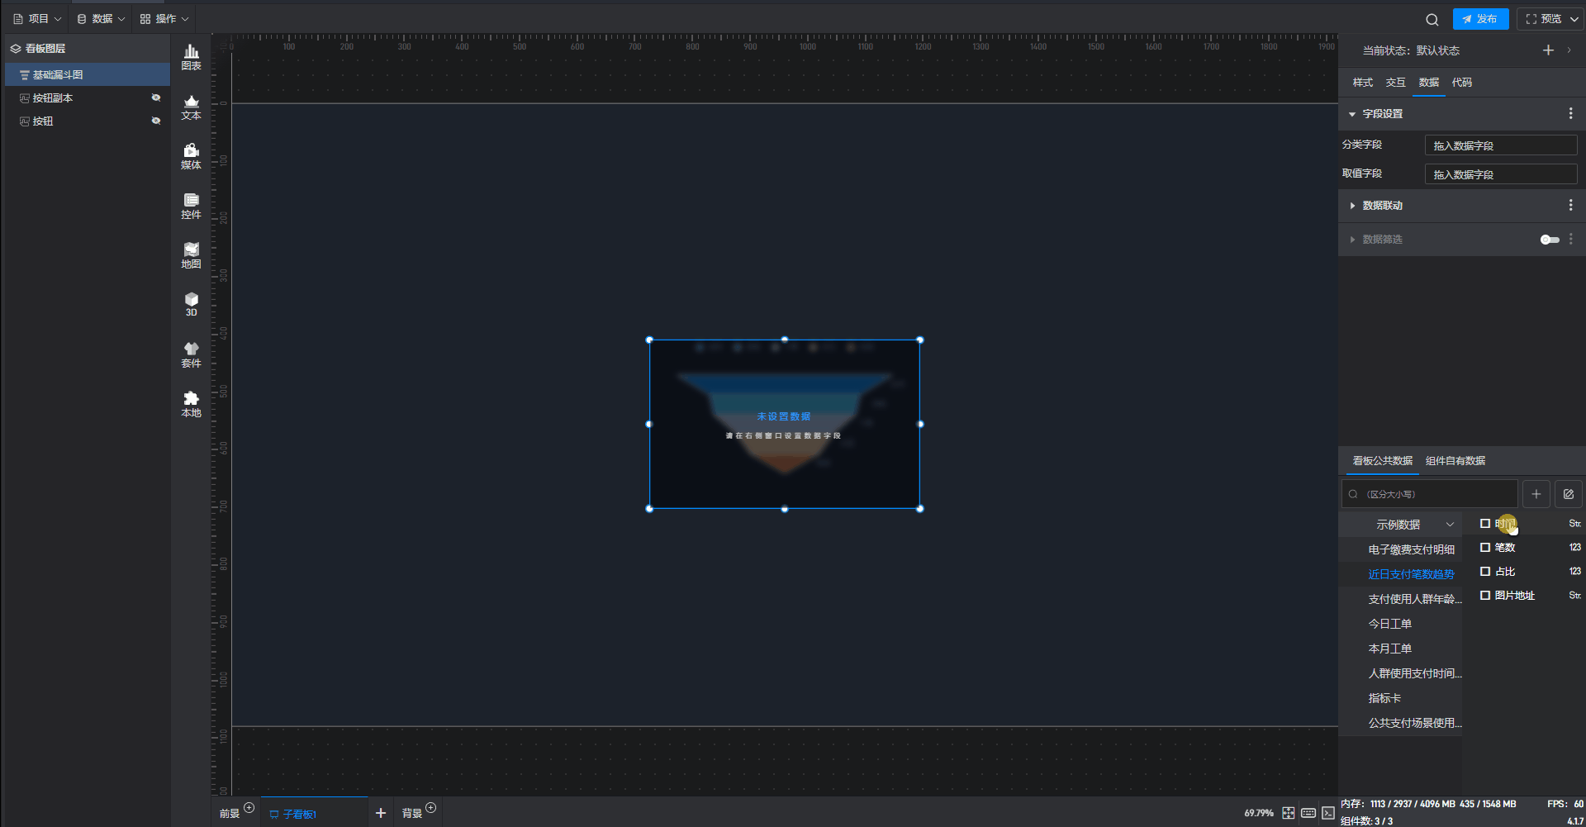Toggle visibility of 按钮副本 layer
Image resolution: width=1586 pixels, height=827 pixels.
point(156,97)
